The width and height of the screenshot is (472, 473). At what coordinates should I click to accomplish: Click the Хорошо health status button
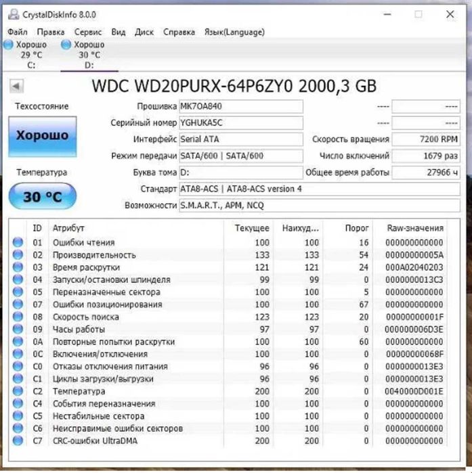coord(43,136)
